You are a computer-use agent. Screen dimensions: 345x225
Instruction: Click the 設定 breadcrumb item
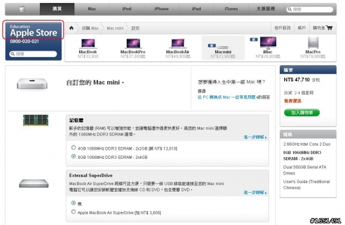pyautogui.click(x=135, y=28)
